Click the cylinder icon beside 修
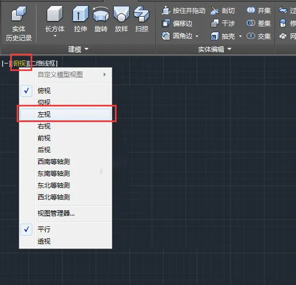 pos(283,23)
